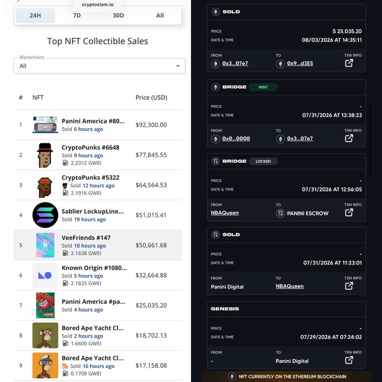This screenshot has width=382, height=382.
Task: Click the MINT badge
Action: pyautogui.click(x=263, y=87)
